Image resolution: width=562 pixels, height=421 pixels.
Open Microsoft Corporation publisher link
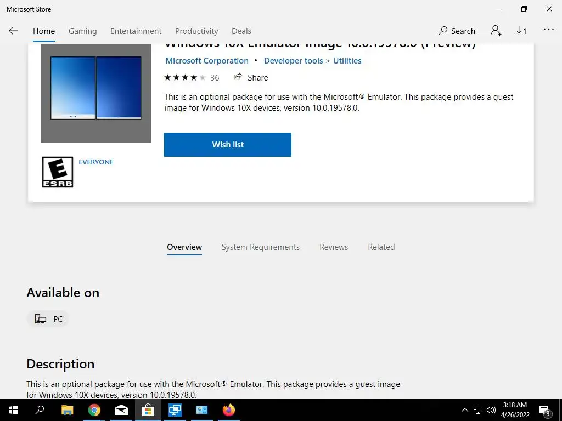pos(207,61)
